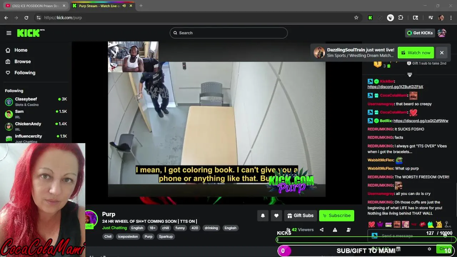This screenshot has width=457, height=257.
Task: Open the user profile avatar menu
Action: click(x=442, y=33)
